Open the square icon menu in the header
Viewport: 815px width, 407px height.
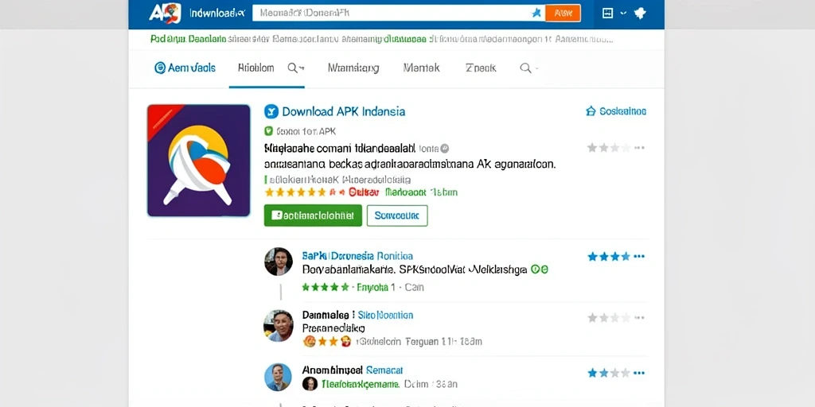point(607,13)
